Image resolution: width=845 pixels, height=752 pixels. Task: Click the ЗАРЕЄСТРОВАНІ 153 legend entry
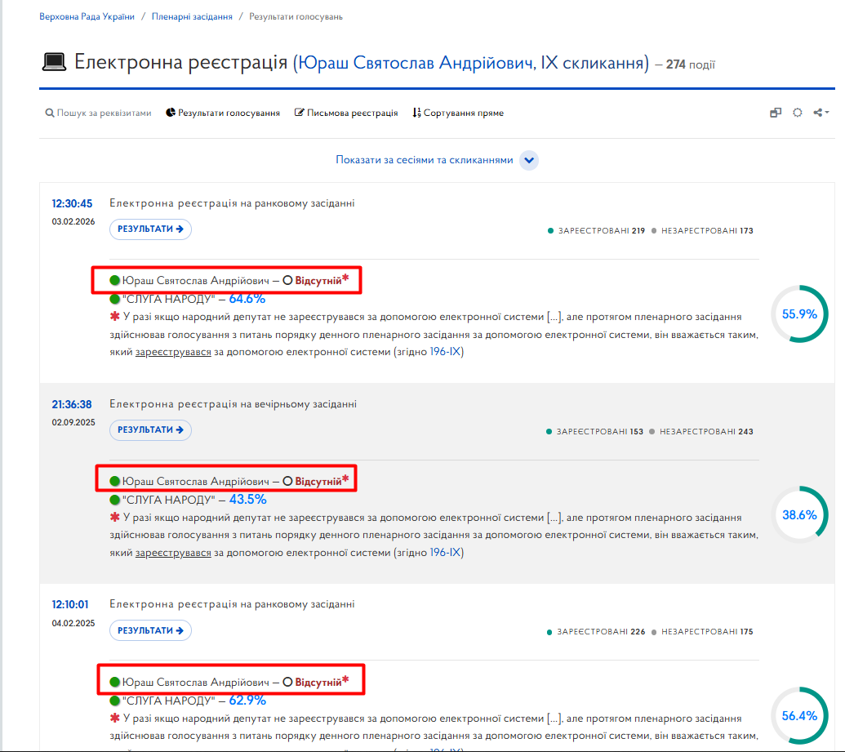point(594,431)
